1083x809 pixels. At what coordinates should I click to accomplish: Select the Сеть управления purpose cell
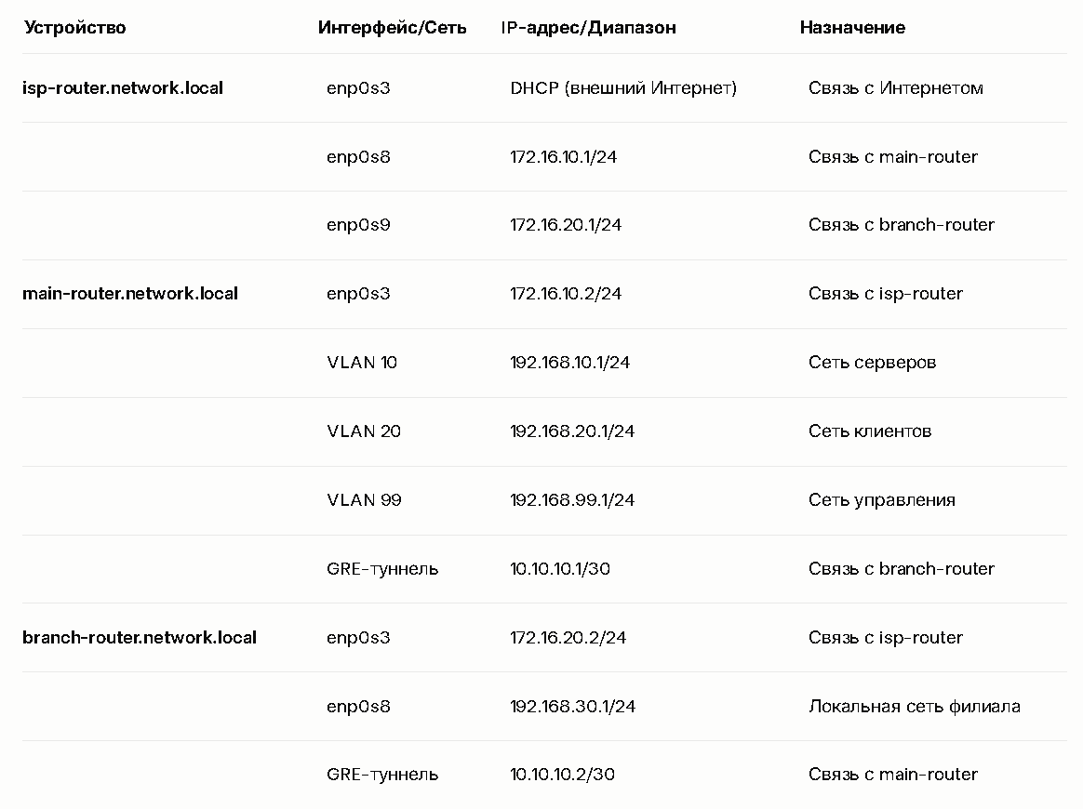point(882,499)
